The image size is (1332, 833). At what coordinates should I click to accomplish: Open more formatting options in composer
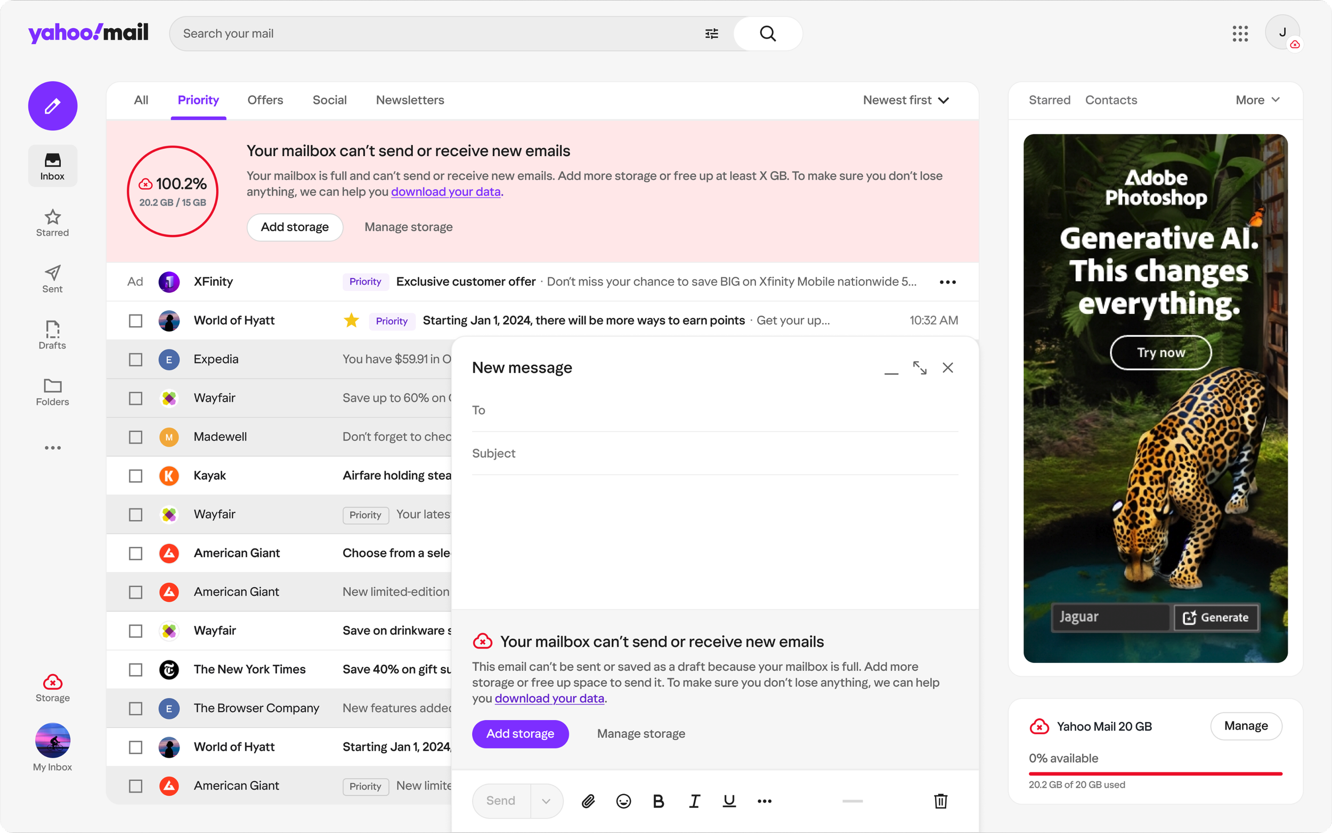tap(764, 801)
